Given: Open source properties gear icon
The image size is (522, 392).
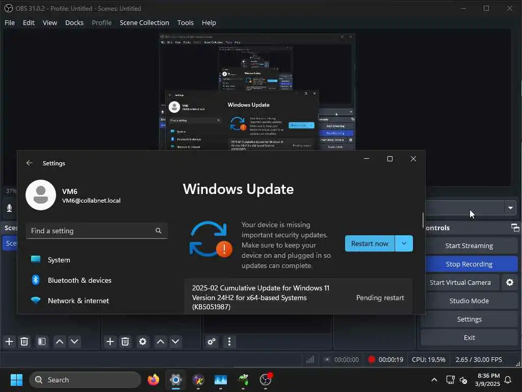Looking at the screenshot, I should coord(143,341).
